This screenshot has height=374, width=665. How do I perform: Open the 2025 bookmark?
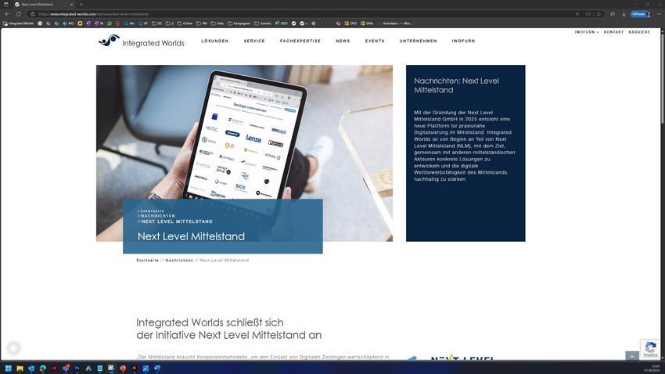tap(281, 23)
